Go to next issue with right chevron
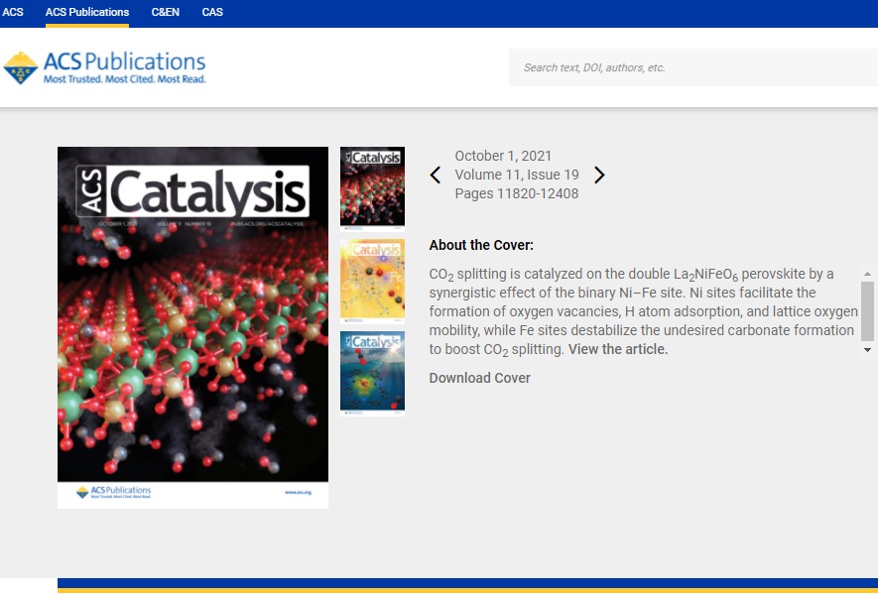The width and height of the screenshot is (878, 596). point(599,176)
